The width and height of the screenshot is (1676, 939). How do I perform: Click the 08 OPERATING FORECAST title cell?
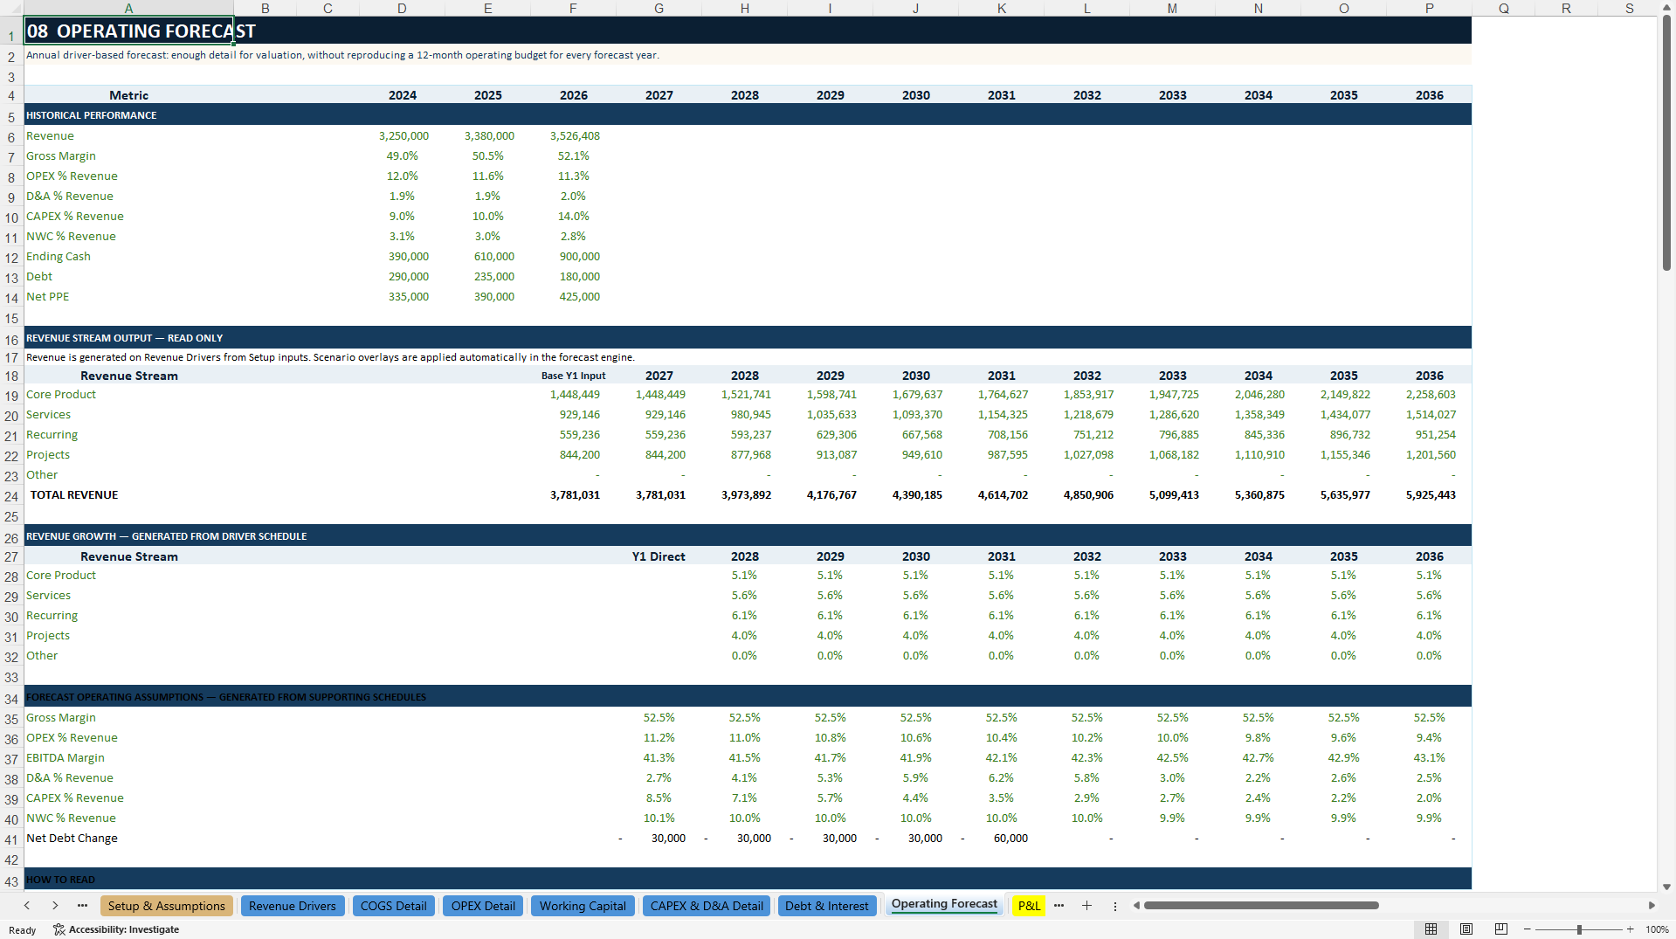(128, 31)
